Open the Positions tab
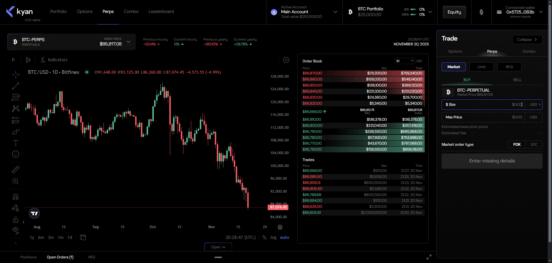The image size is (552, 263). [28, 257]
